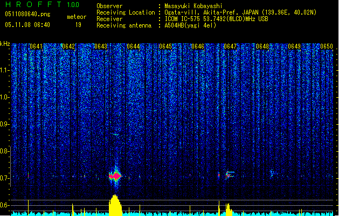The image size is (339, 216).
Task: Click the 0649 time marker
Action: pyautogui.click(x=294, y=46)
